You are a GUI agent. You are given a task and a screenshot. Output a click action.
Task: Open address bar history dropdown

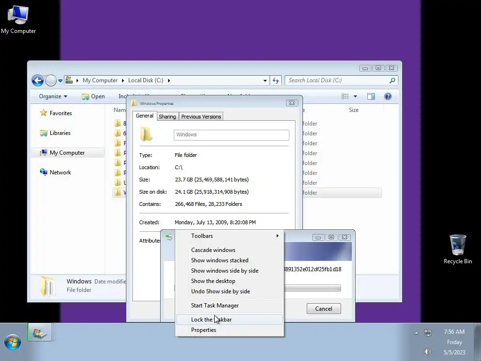coord(265,80)
